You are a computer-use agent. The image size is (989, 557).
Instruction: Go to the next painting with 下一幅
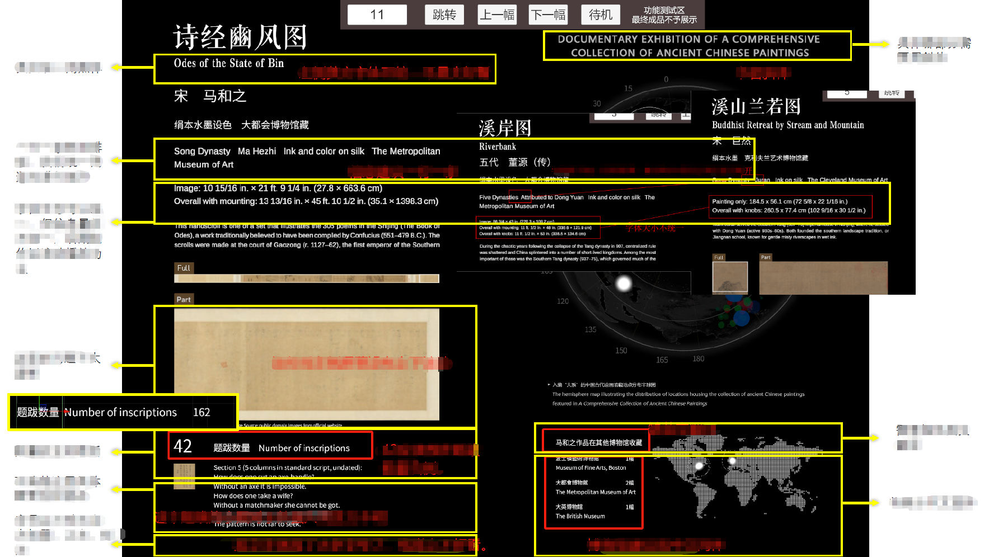(548, 15)
